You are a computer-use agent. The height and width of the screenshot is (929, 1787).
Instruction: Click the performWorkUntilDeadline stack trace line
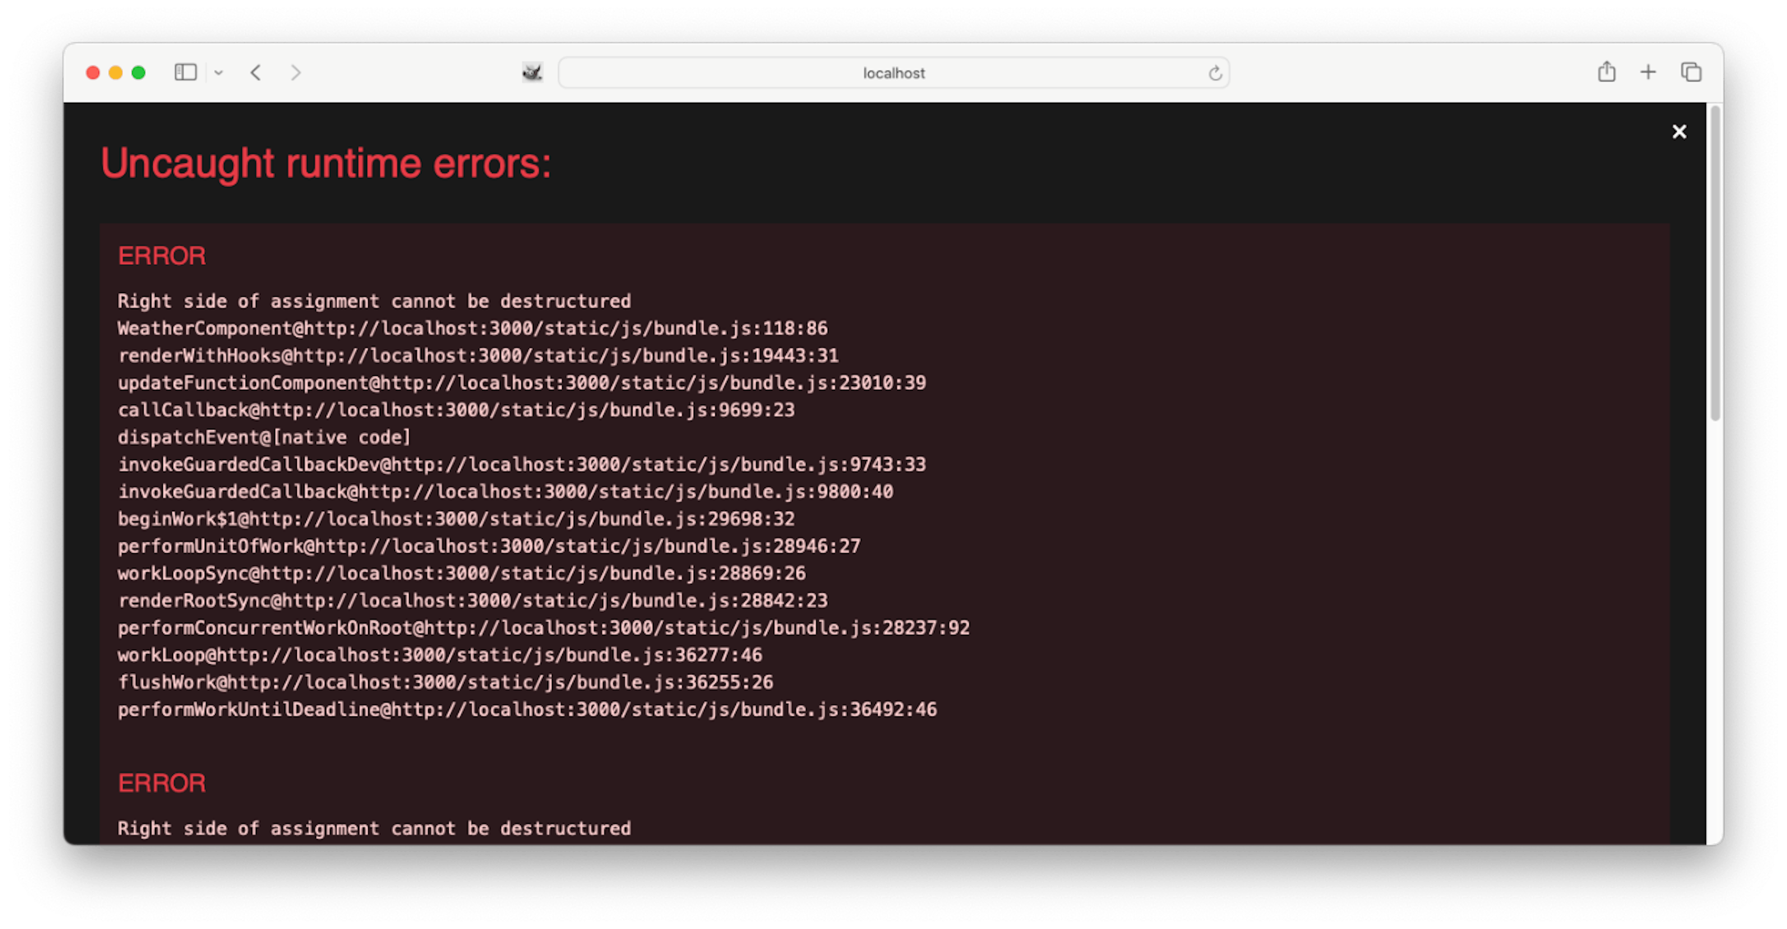pyautogui.click(x=527, y=709)
